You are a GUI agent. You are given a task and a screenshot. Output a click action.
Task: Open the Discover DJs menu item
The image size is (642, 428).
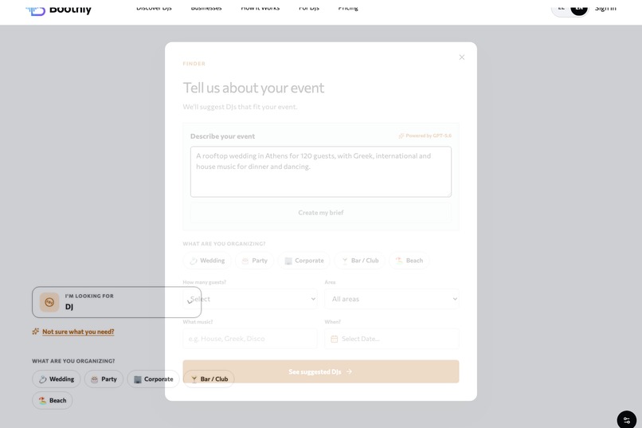(154, 8)
